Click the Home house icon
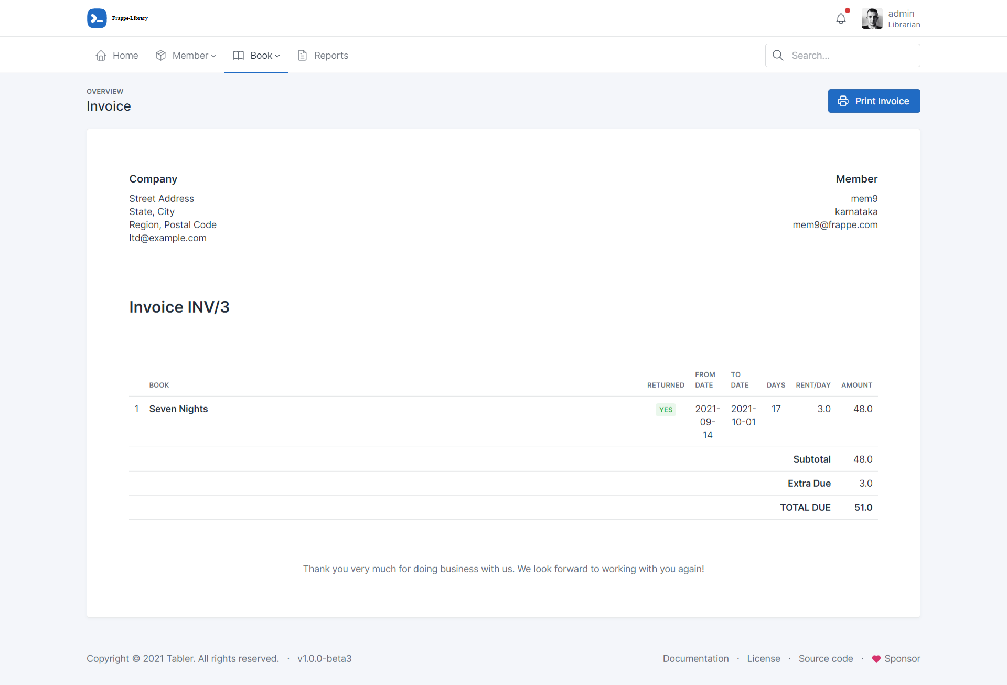This screenshot has width=1007, height=685. coord(101,56)
